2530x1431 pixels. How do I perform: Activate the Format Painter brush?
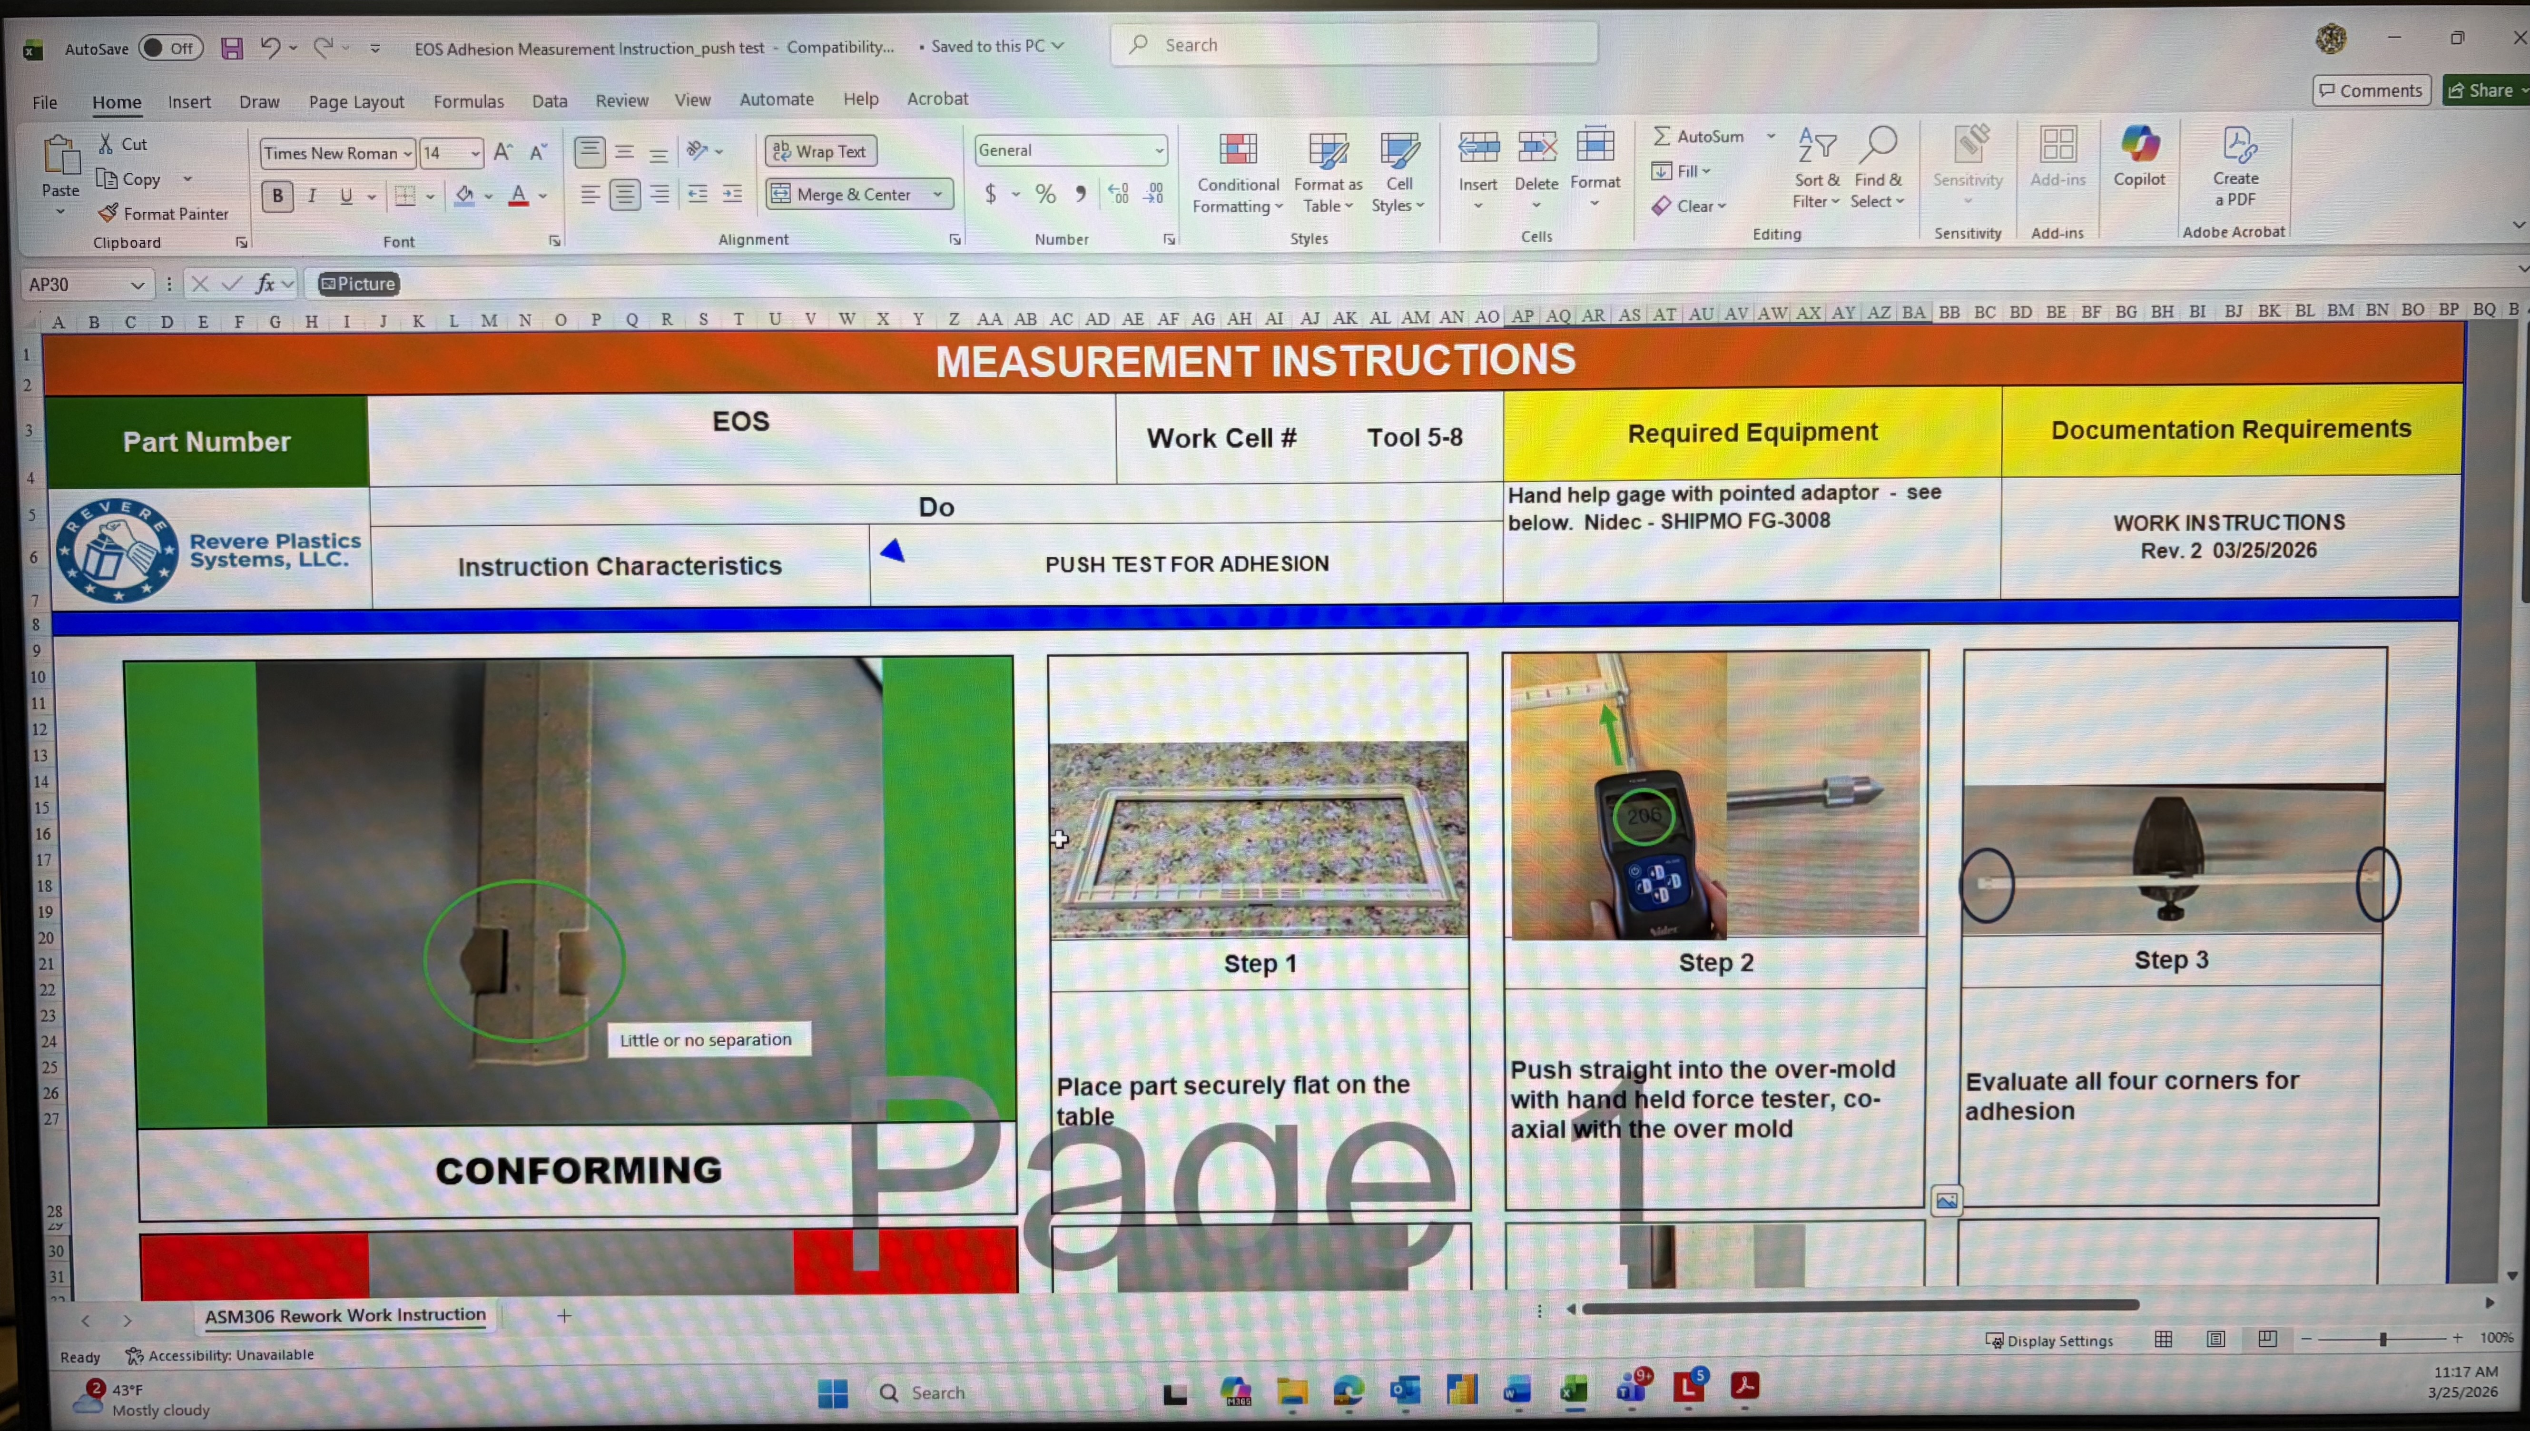point(108,213)
